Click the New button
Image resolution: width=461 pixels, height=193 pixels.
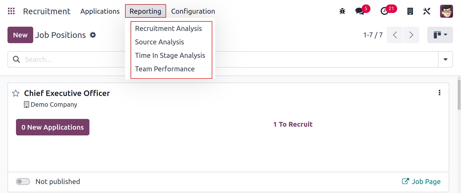20,35
